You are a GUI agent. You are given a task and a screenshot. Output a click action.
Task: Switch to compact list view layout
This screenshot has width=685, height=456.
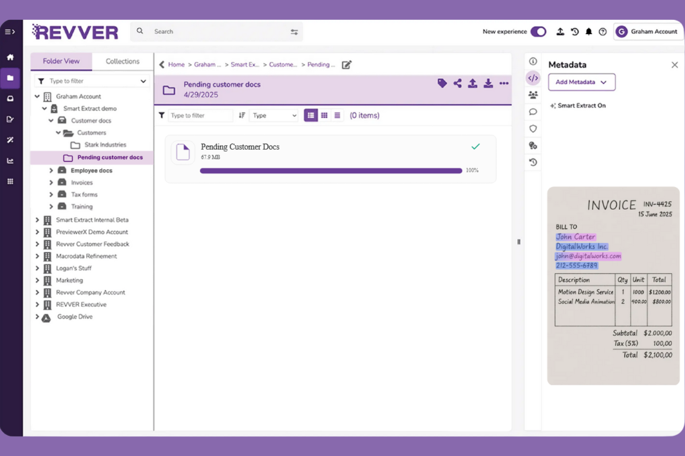point(337,116)
